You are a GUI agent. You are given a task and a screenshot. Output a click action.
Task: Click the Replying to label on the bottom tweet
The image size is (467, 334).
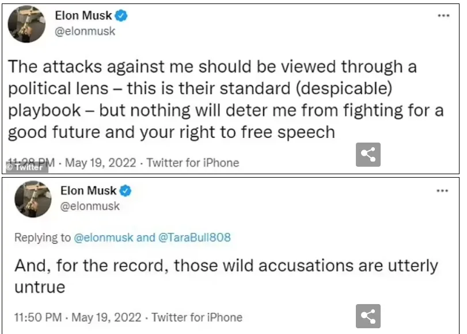(x=40, y=237)
